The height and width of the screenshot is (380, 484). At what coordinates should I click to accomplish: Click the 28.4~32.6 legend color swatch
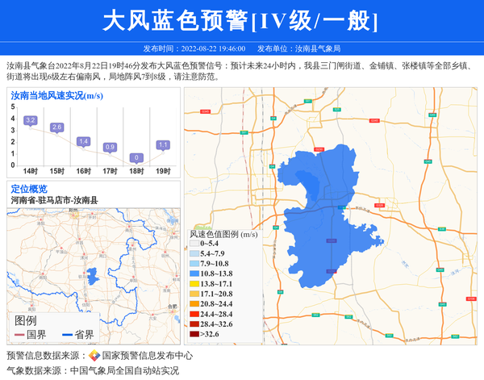point(194,324)
